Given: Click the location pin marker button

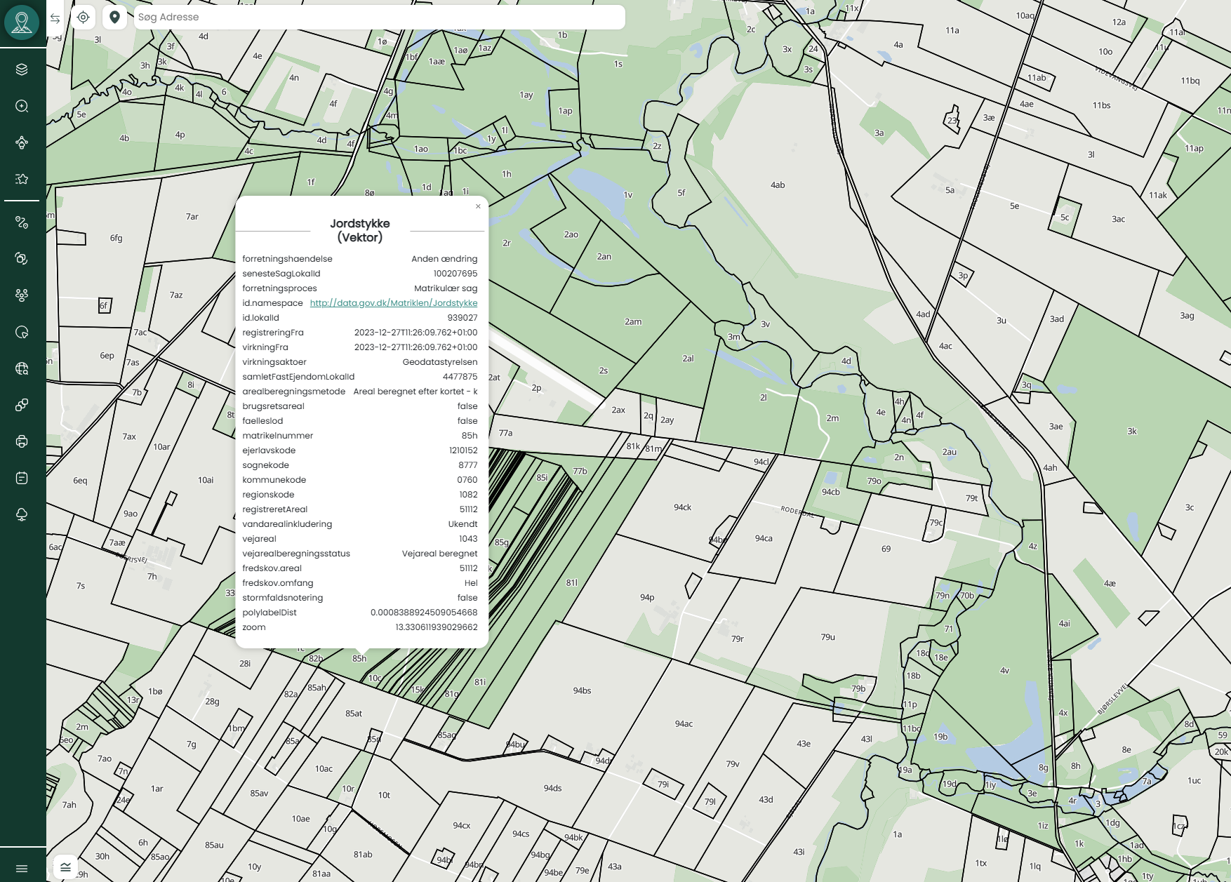Looking at the screenshot, I should click(114, 18).
